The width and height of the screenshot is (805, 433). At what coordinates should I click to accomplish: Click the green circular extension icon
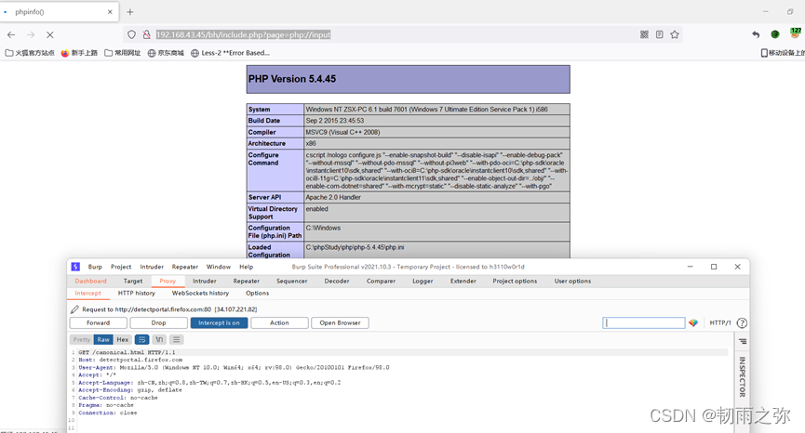775,34
